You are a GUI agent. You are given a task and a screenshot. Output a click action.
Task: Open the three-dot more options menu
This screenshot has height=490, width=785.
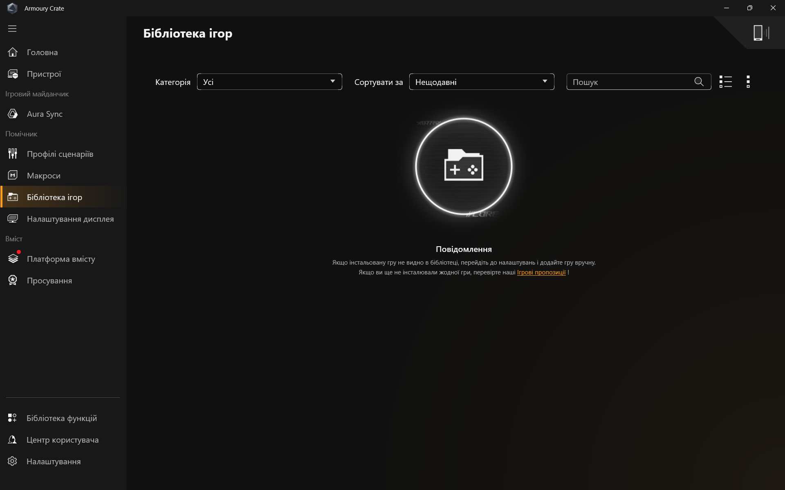(x=748, y=82)
